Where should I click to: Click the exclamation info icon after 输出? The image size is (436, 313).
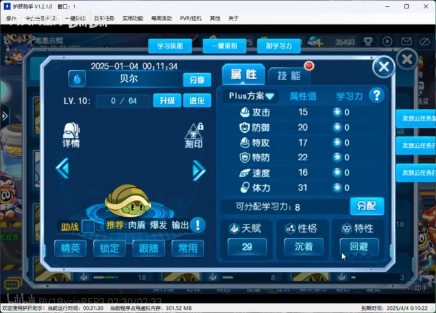point(197,225)
